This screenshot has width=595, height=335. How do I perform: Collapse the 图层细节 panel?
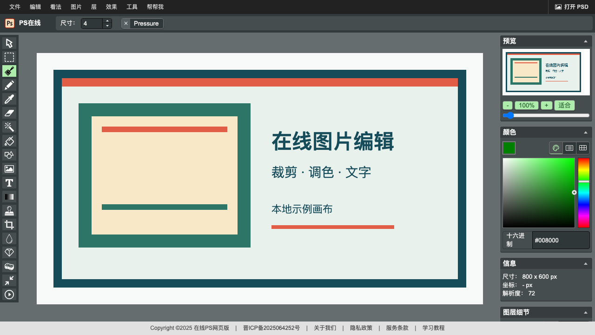tap(586, 312)
